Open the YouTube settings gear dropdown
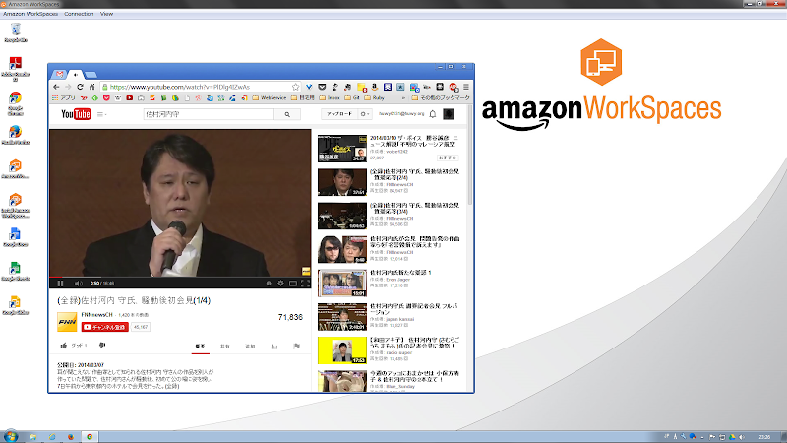Screen dimensions: 787x443 365,114
